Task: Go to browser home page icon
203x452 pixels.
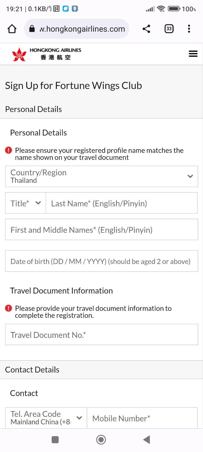Action: (12, 29)
